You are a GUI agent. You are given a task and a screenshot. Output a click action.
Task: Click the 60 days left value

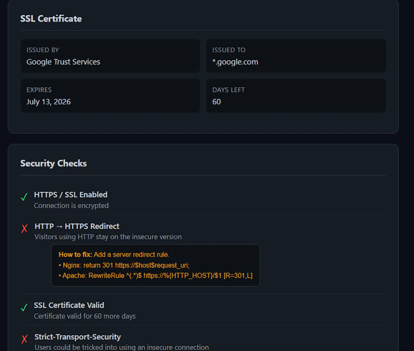pyautogui.click(x=216, y=102)
